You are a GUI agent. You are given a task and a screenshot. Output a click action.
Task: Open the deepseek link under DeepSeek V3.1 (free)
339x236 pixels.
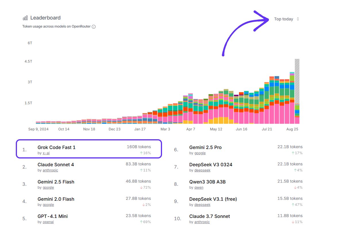(x=202, y=205)
